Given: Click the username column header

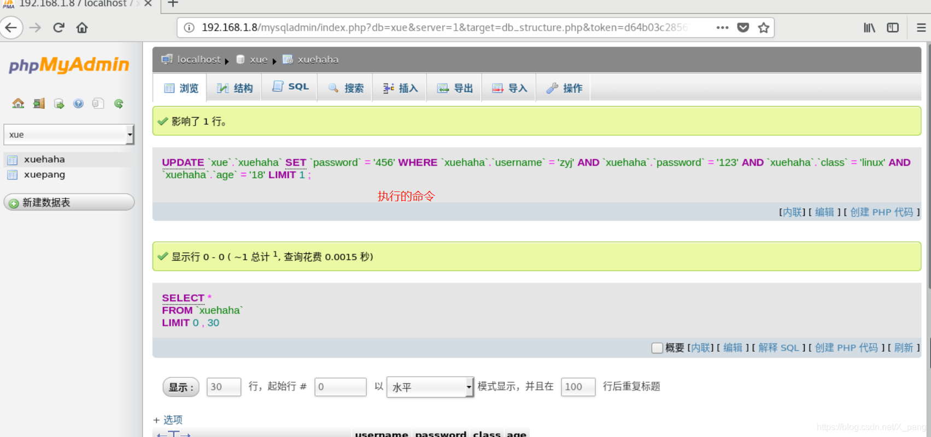Looking at the screenshot, I should point(382,434).
